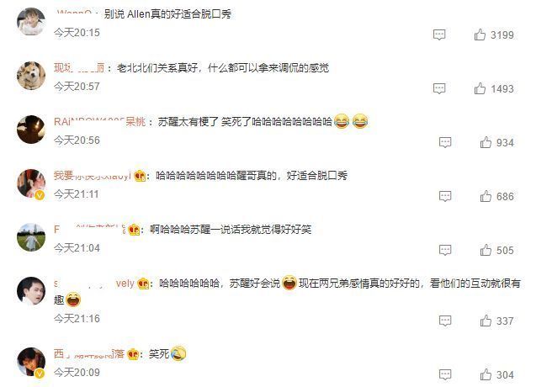The width and height of the screenshot is (536, 387).
Task: Open username starting with 现场
Action: coord(79,68)
